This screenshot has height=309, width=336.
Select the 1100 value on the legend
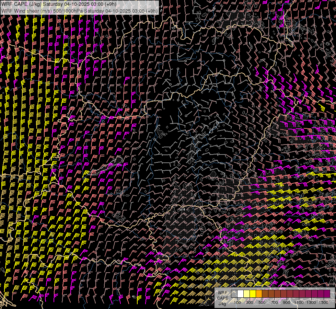pos(299,302)
